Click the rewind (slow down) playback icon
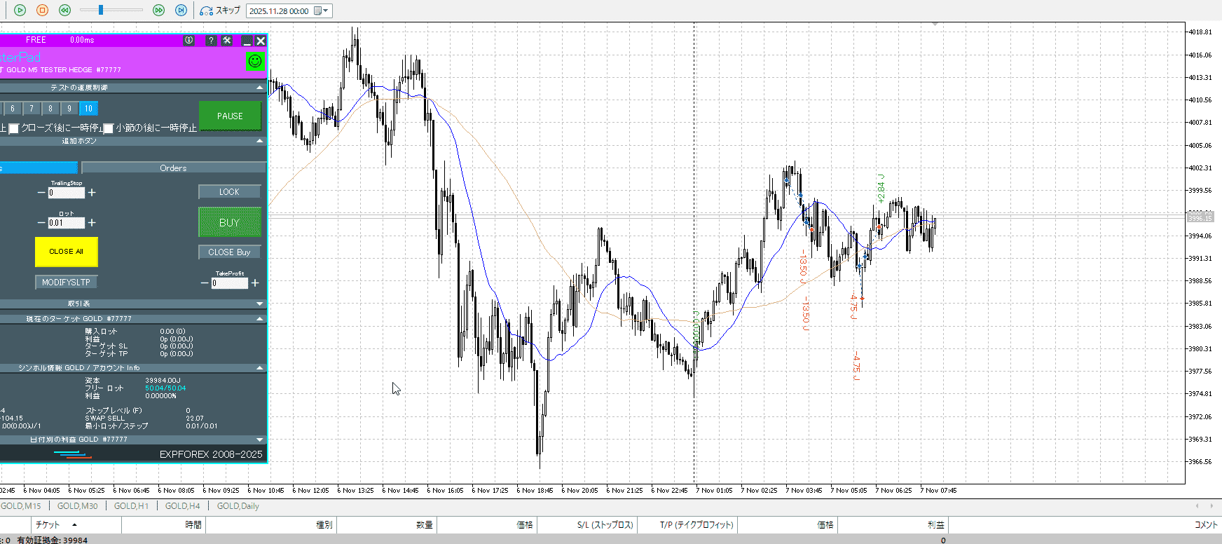Image resolution: width=1222 pixels, height=544 pixels. coord(64,10)
